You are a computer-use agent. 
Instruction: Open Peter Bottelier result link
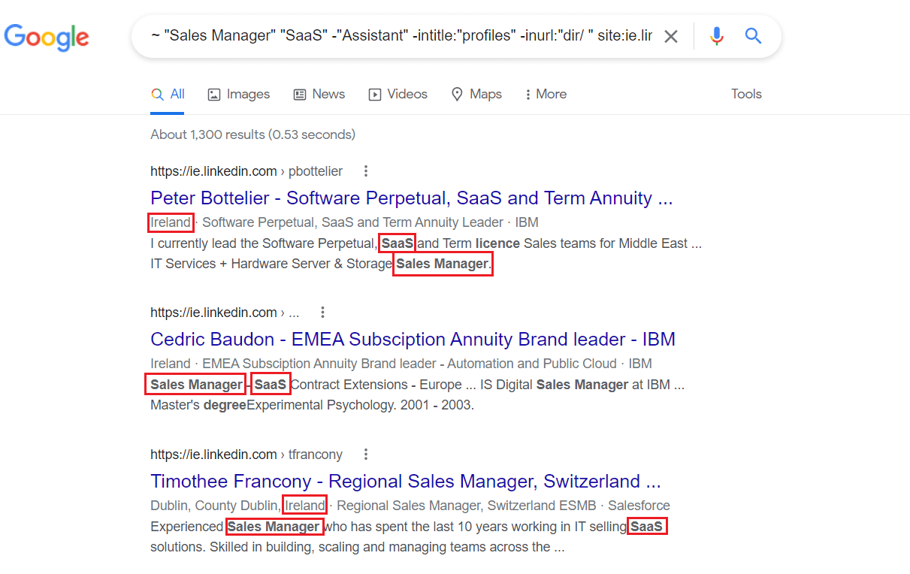412,198
